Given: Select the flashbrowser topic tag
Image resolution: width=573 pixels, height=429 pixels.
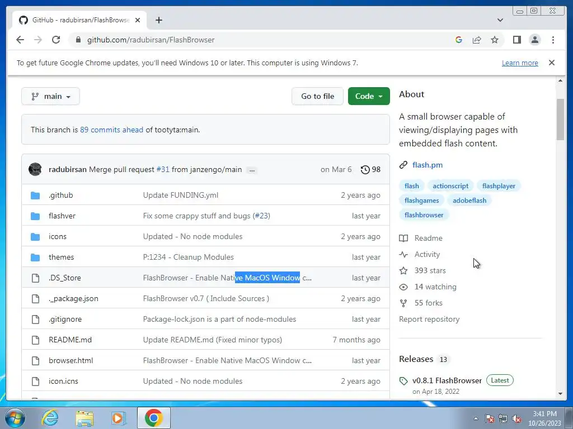Looking at the screenshot, I should pos(424,215).
